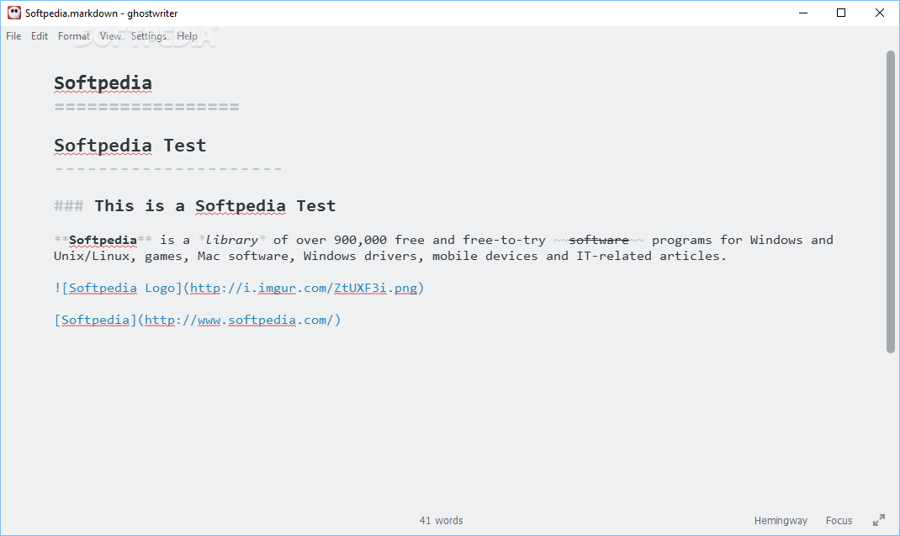This screenshot has width=900, height=536.
Task: Maximize the ghostwriter window
Action: coord(841,13)
